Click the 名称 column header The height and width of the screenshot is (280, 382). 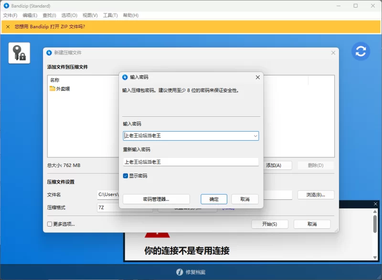tap(55, 80)
